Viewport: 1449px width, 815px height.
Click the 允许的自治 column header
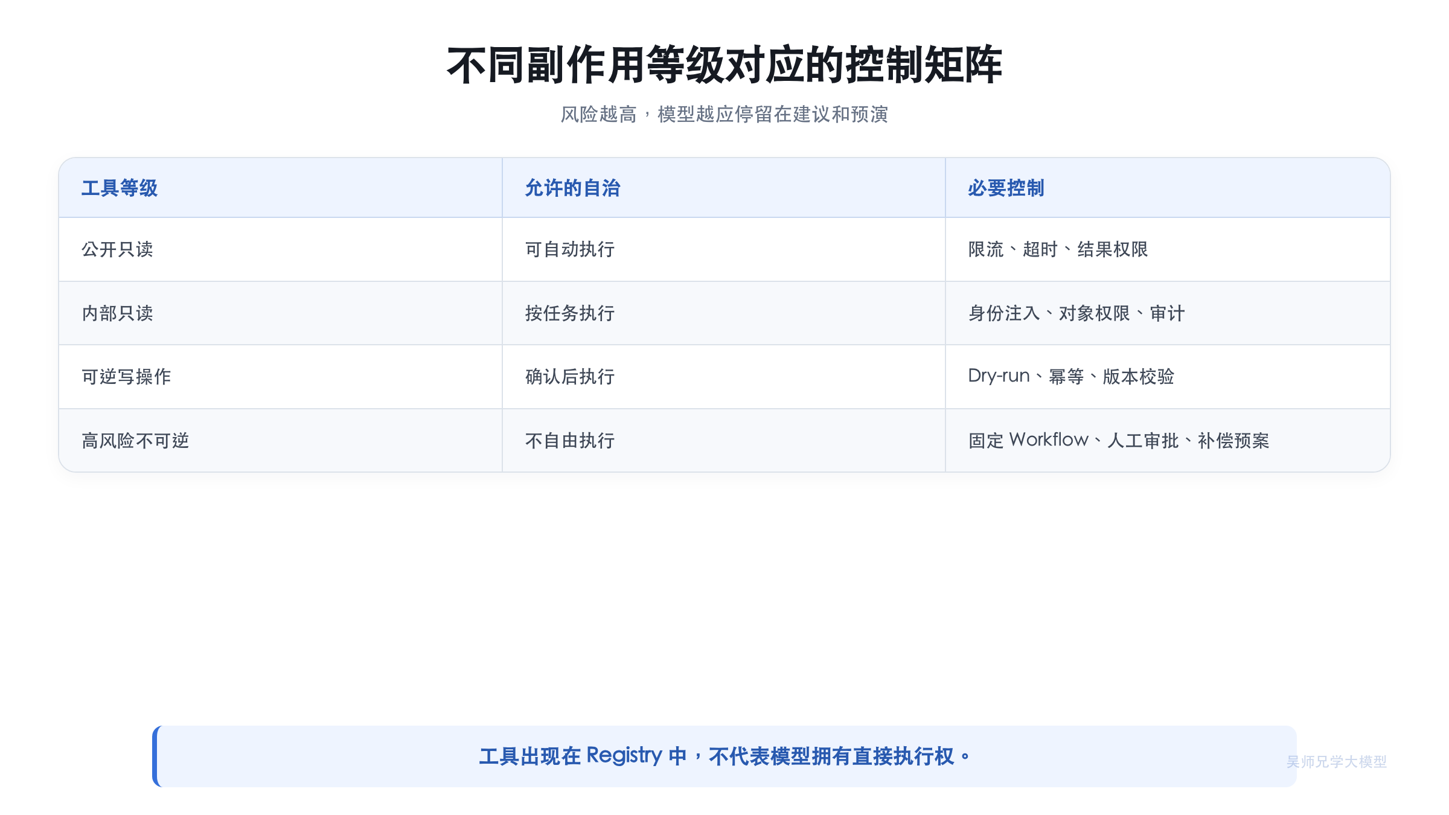(723, 188)
